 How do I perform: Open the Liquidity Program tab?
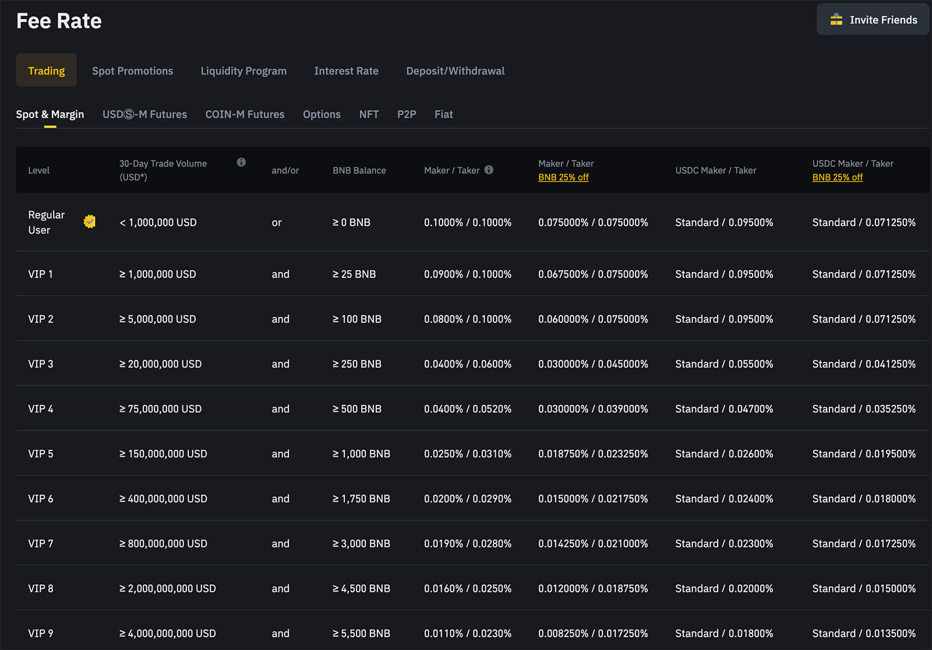click(243, 70)
